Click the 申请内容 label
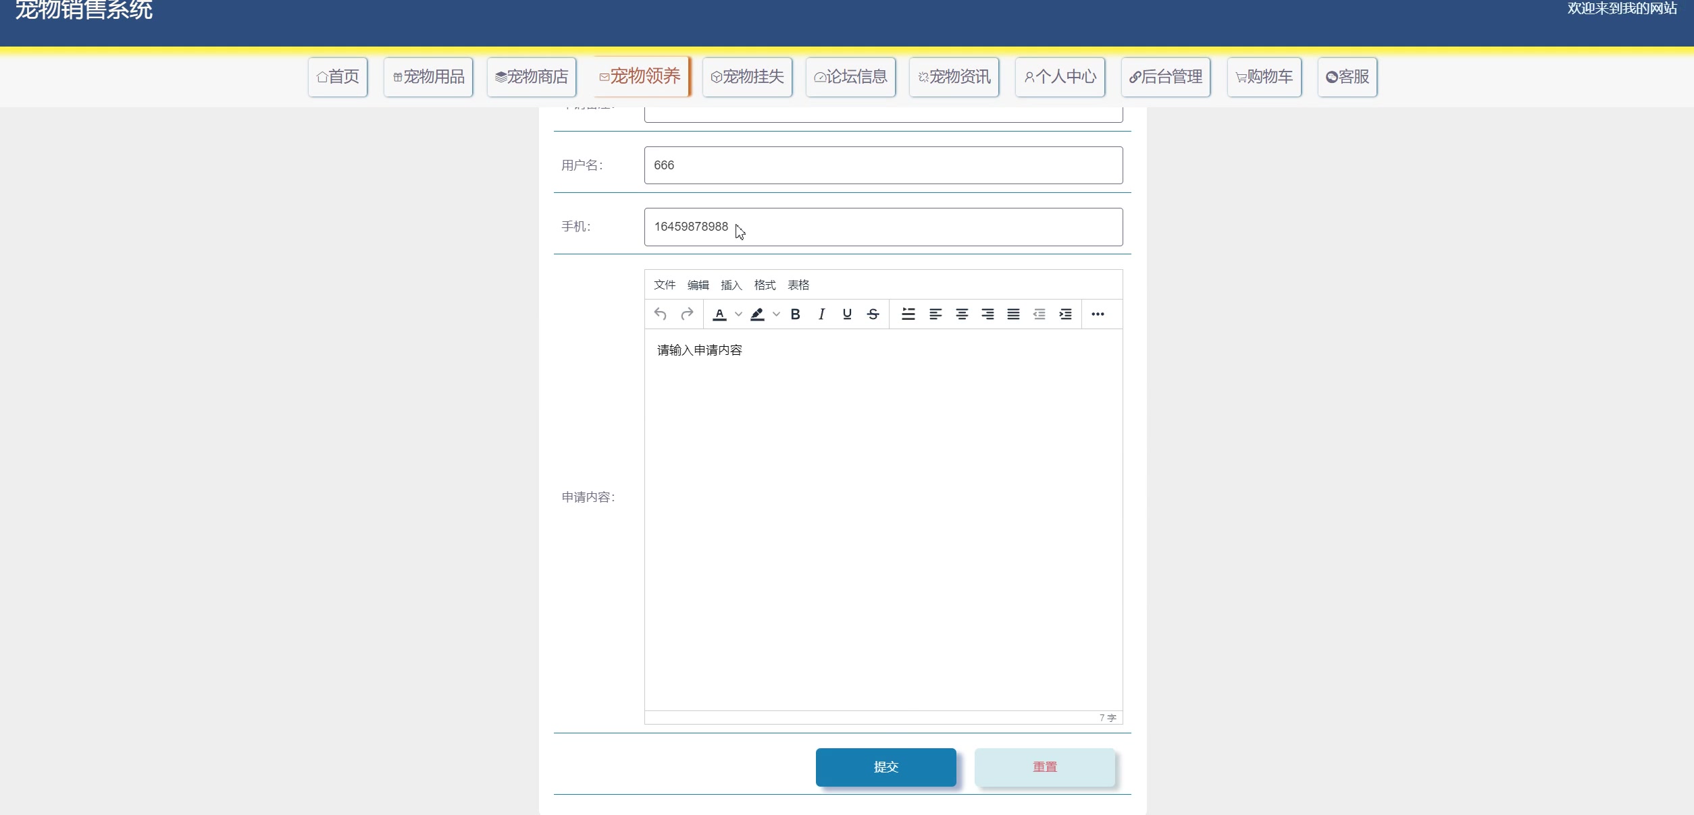The height and width of the screenshot is (815, 1694). [x=588, y=497]
